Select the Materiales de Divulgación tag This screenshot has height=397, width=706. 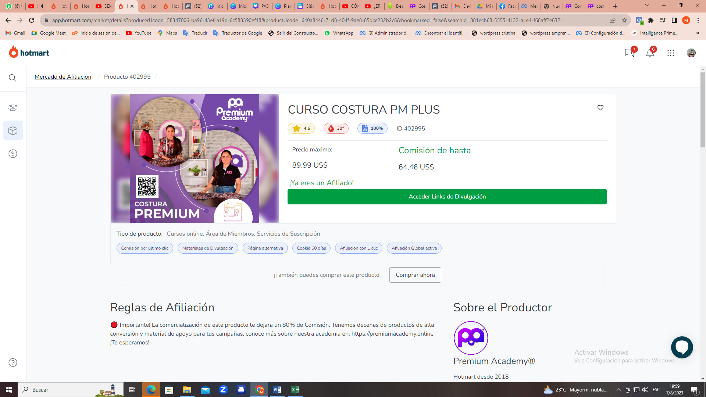click(x=208, y=248)
